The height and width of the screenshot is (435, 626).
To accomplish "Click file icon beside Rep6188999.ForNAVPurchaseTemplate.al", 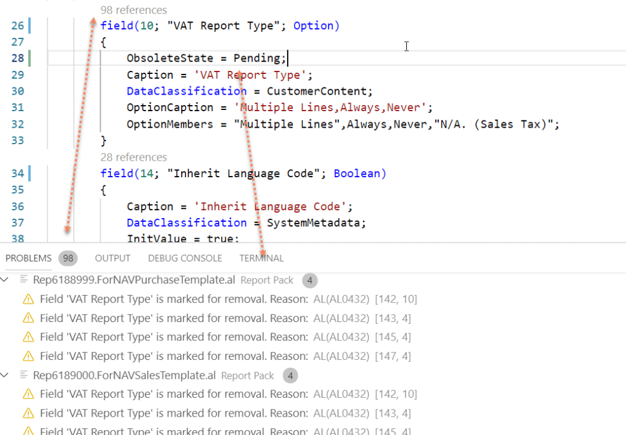I will (x=24, y=280).
